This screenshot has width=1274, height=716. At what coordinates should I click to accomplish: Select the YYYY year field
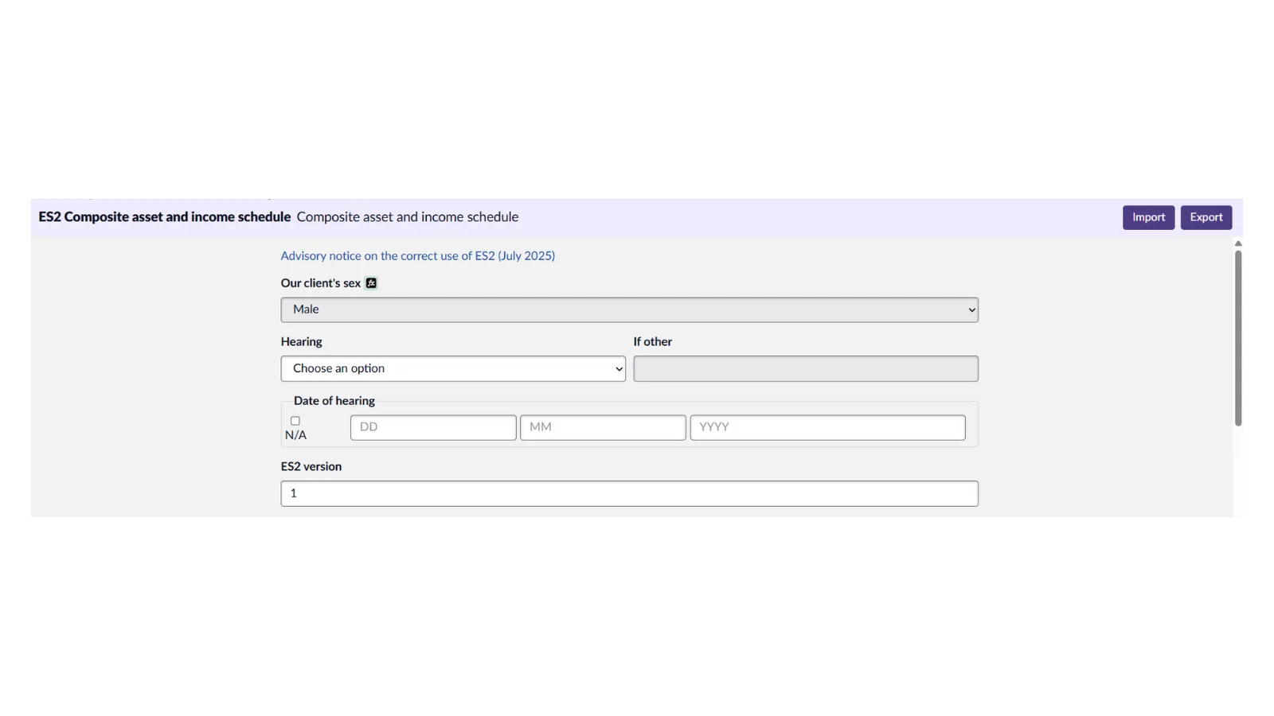point(827,427)
